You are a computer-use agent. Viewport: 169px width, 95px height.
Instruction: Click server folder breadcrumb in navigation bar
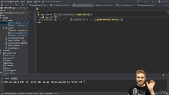37,2
